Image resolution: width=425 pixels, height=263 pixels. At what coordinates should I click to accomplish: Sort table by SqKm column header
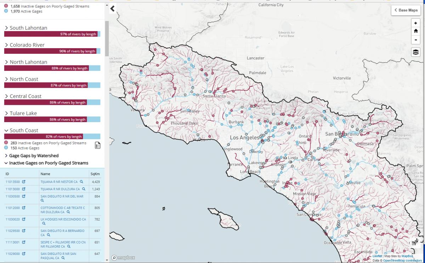point(95,174)
